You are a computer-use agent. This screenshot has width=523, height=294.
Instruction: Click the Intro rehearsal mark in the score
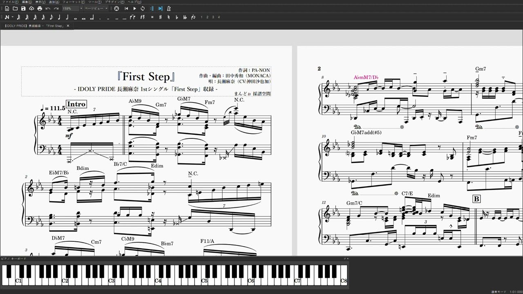(x=76, y=104)
